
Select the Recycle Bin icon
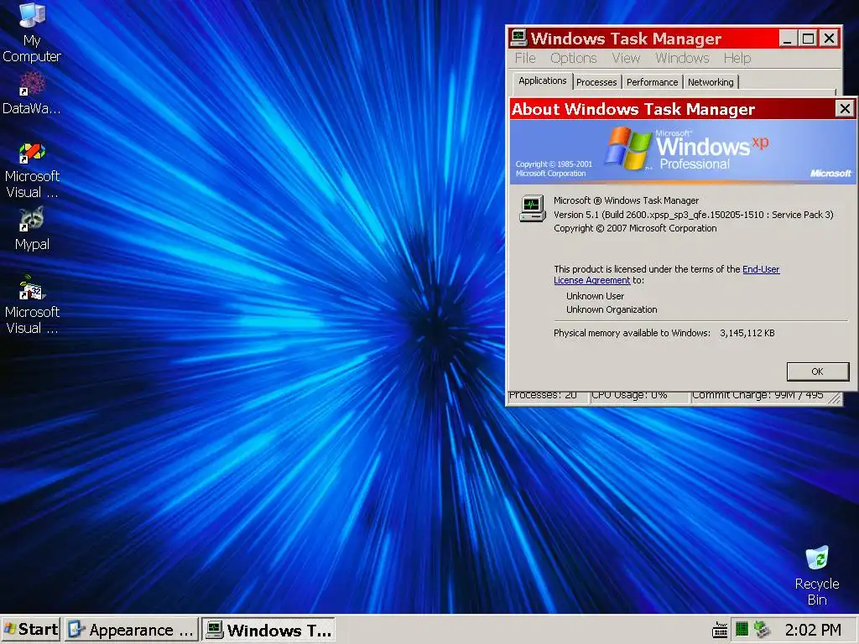pos(817,575)
